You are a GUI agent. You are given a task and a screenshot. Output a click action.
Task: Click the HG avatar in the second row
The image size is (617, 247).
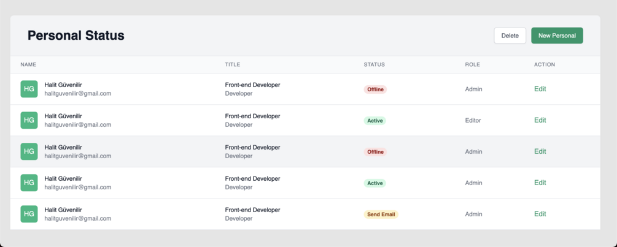click(x=29, y=120)
